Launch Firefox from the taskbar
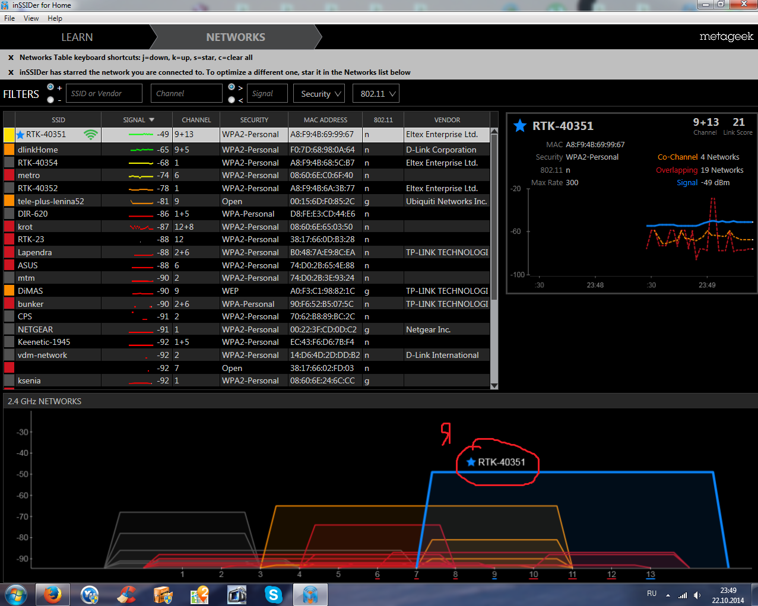Image resolution: width=758 pixels, height=606 pixels. 53,594
